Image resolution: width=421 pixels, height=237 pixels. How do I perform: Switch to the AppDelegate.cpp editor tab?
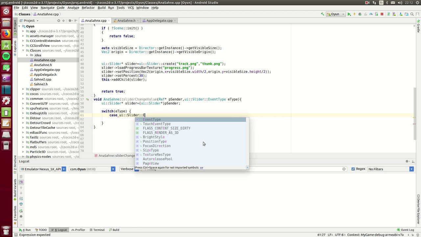click(x=159, y=20)
